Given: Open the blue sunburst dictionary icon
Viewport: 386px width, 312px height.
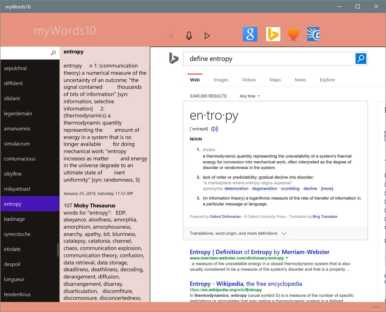Looking at the screenshot, I should (313, 34).
